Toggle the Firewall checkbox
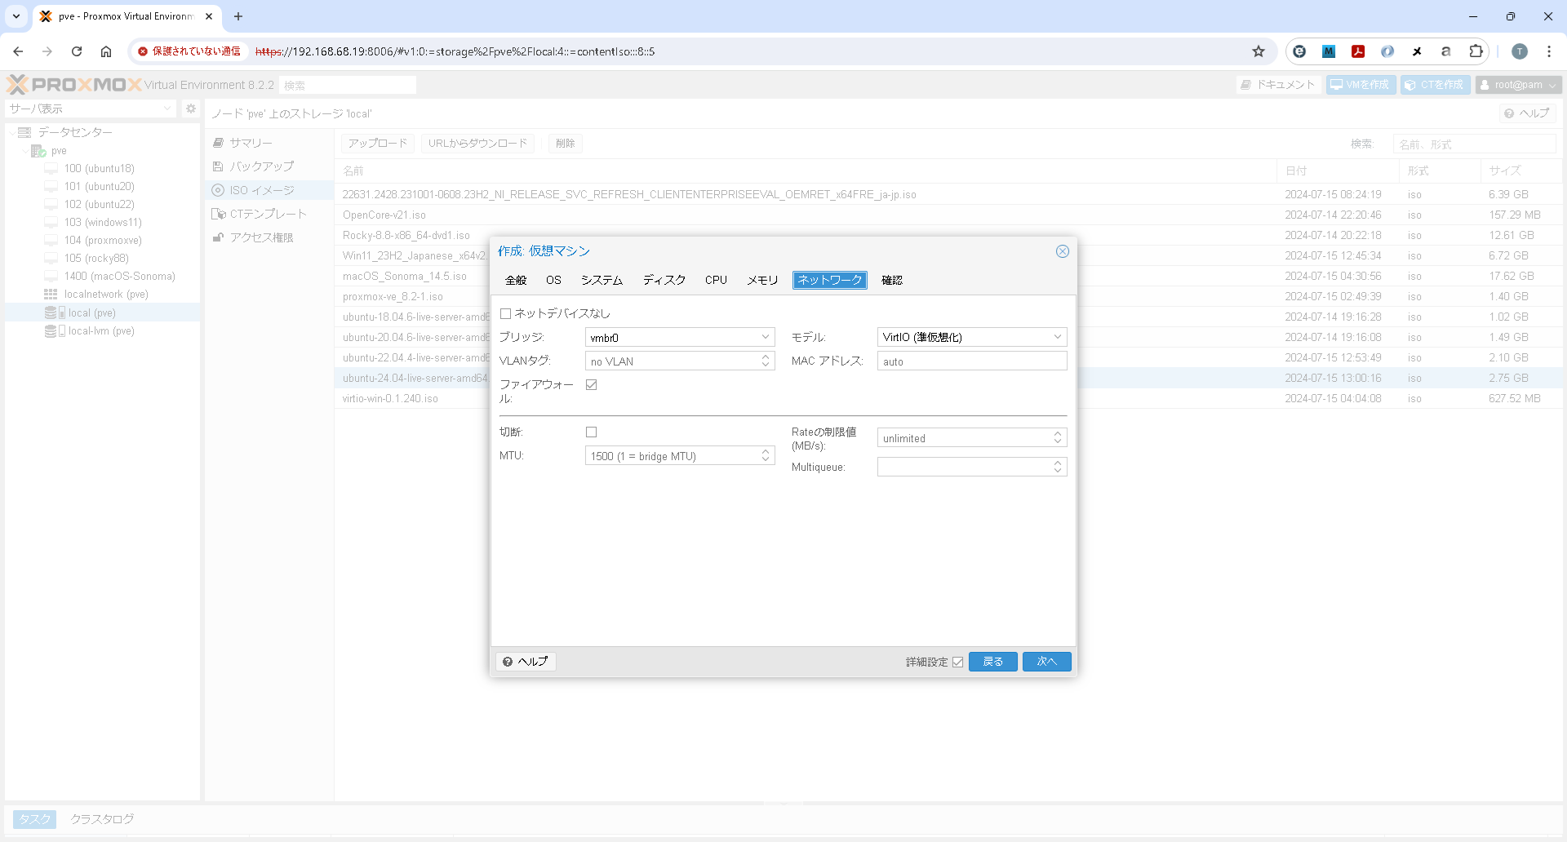Screen dimensions: 1567x842 pos(592,385)
